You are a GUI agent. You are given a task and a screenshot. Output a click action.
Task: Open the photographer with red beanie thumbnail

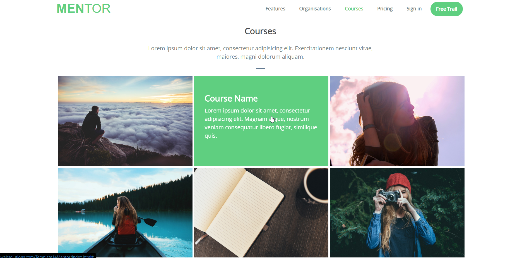(397, 213)
